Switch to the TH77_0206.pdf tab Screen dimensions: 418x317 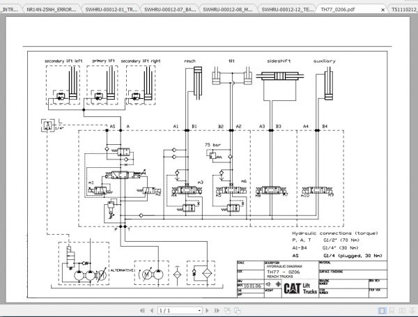click(x=337, y=9)
